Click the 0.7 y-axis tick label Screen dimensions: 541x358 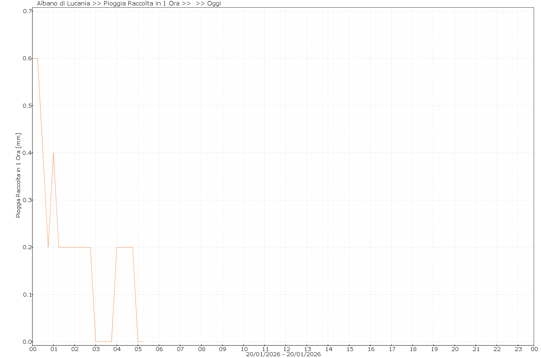[27, 11]
